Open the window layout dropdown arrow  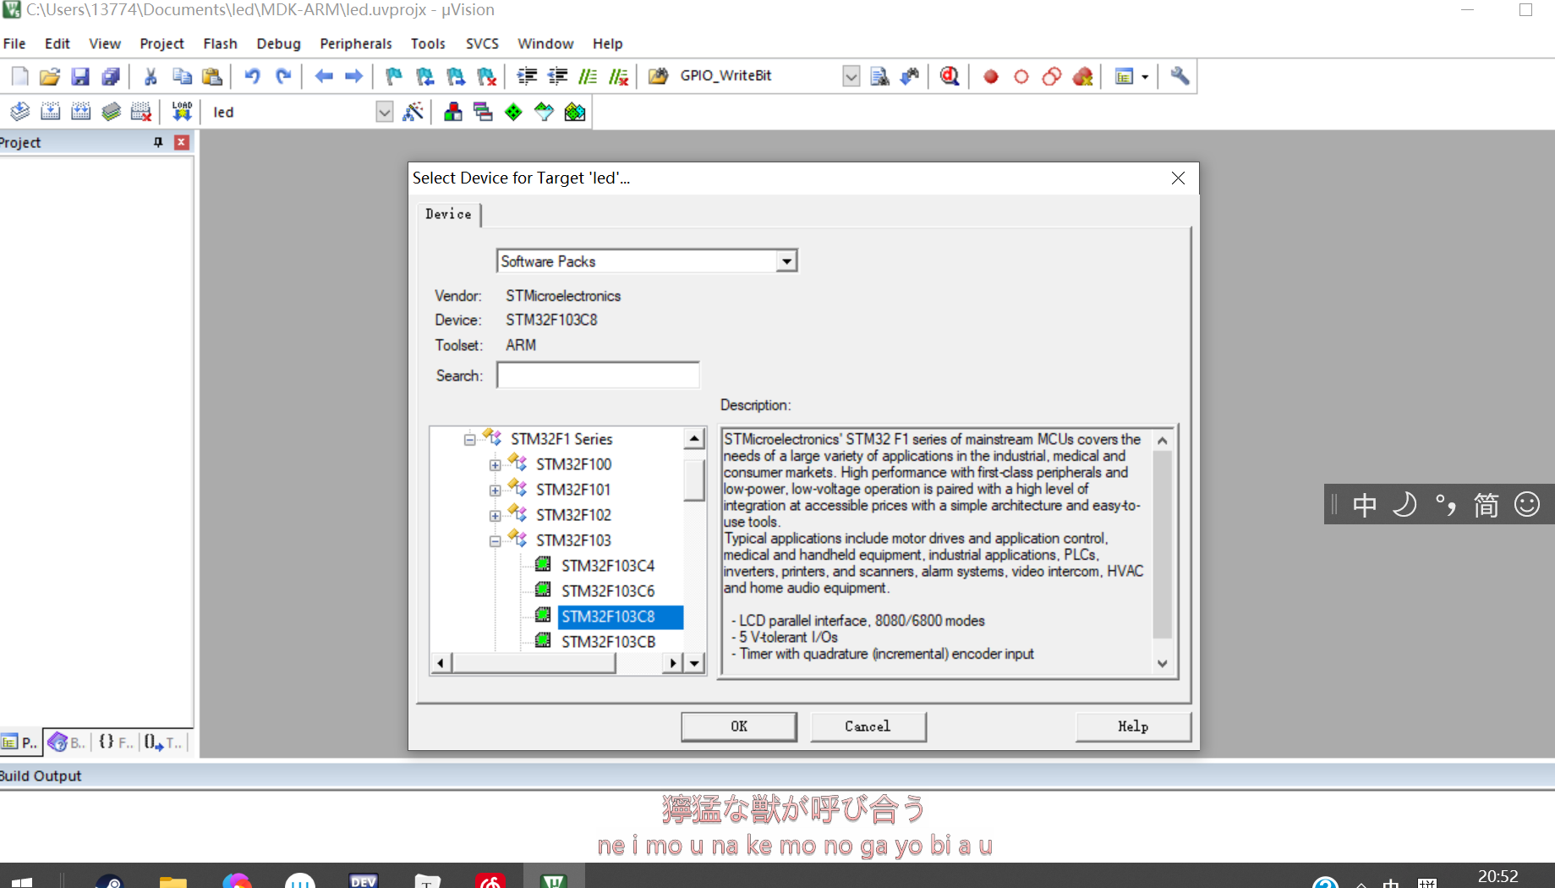tap(1145, 76)
